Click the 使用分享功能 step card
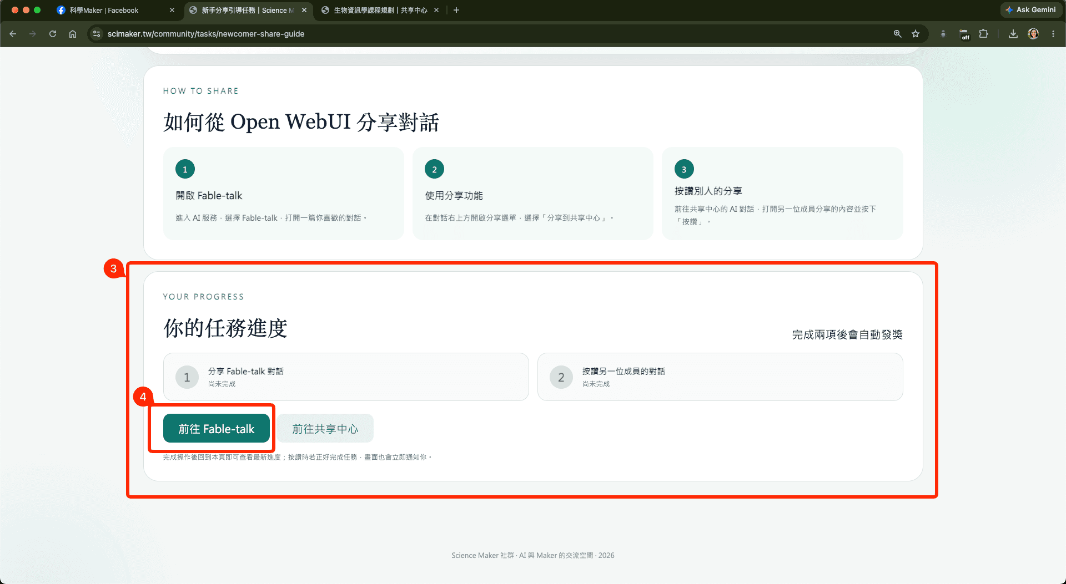 tap(533, 194)
